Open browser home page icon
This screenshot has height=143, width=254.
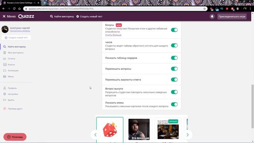(x=19, y=9)
